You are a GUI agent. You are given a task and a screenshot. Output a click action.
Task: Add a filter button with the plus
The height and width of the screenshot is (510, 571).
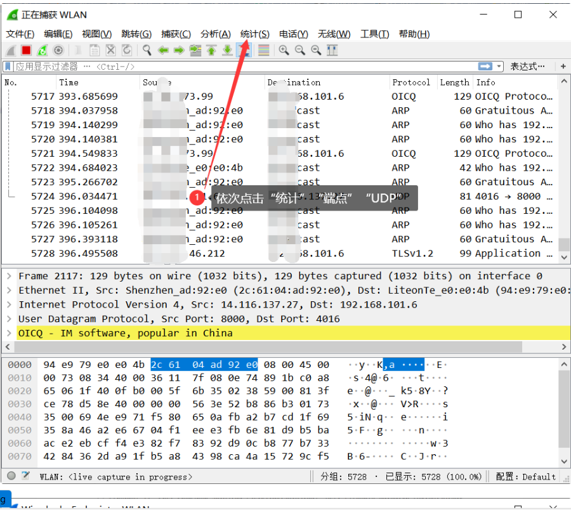[563, 66]
